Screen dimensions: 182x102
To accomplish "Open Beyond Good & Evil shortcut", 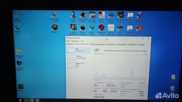I will coord(73,27).
